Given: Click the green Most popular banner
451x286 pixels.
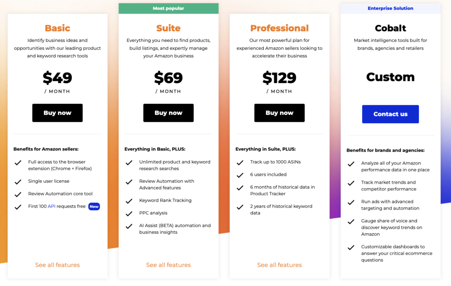Looking at the screenshot, I should point(168,8).
